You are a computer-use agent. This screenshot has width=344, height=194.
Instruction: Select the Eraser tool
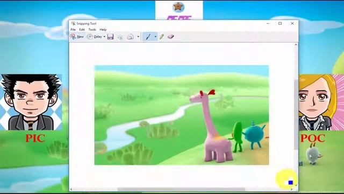[x=171, y=37]
